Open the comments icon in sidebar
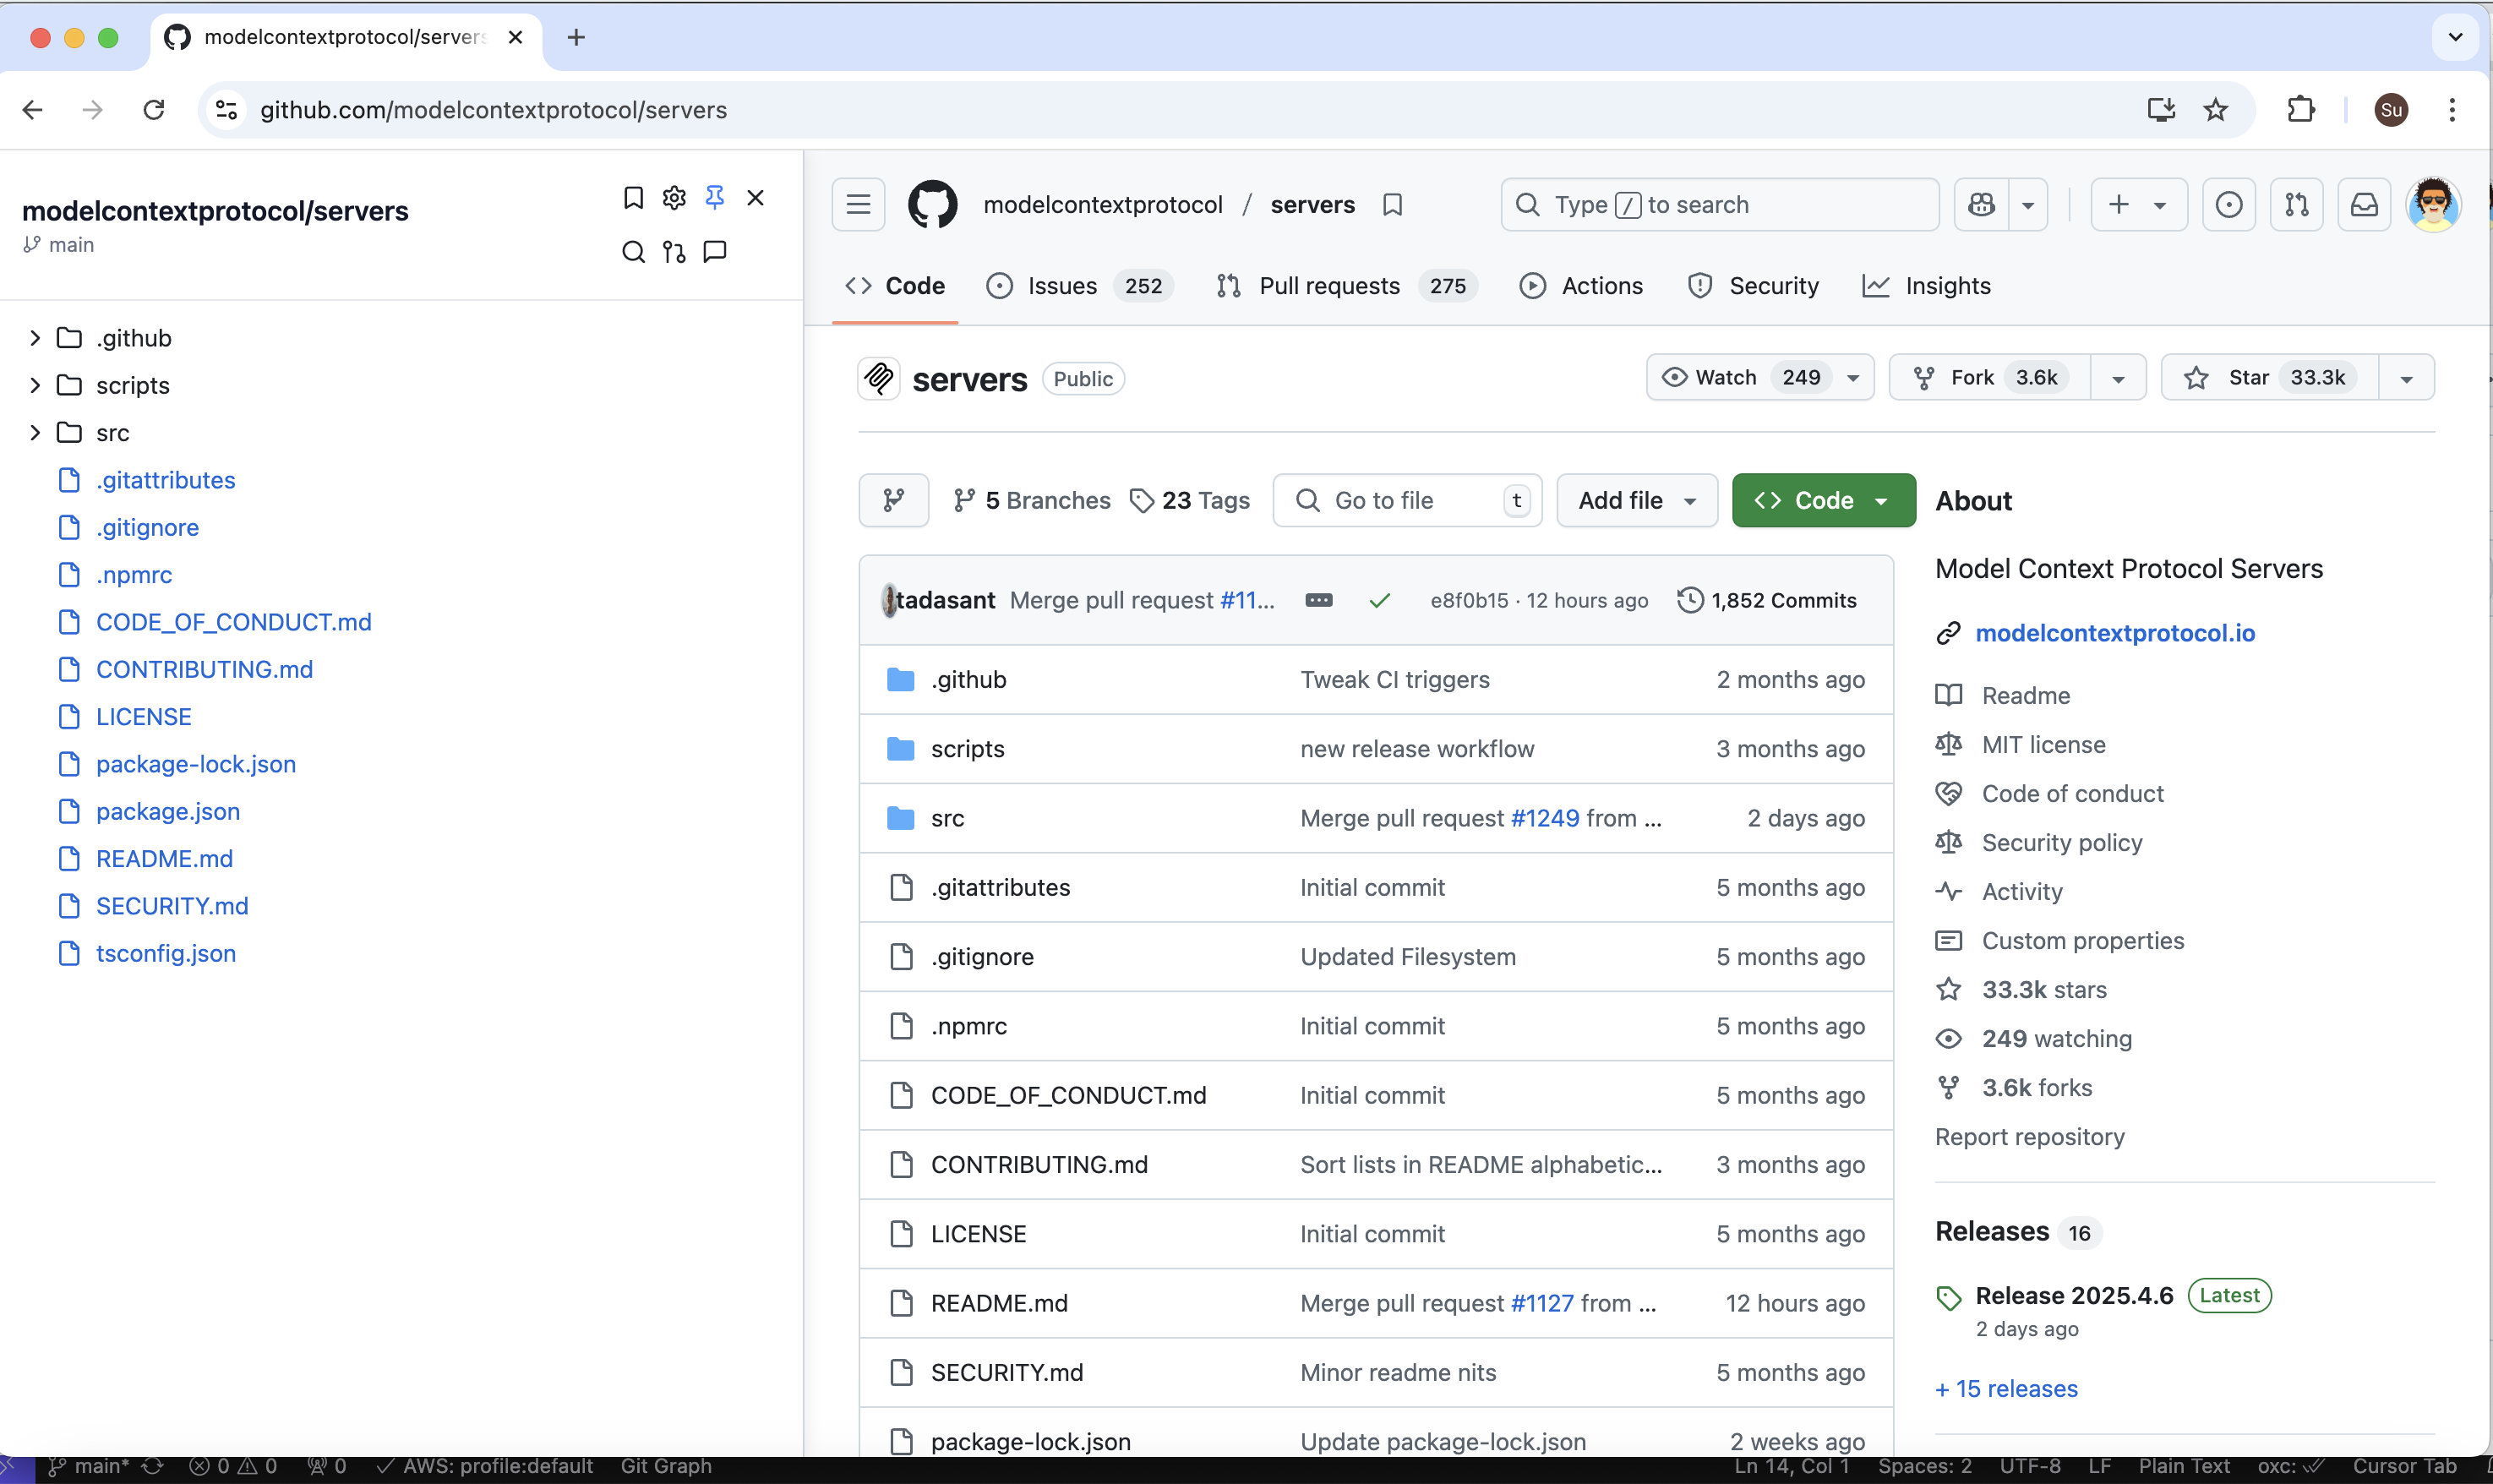 click(715, 251)
